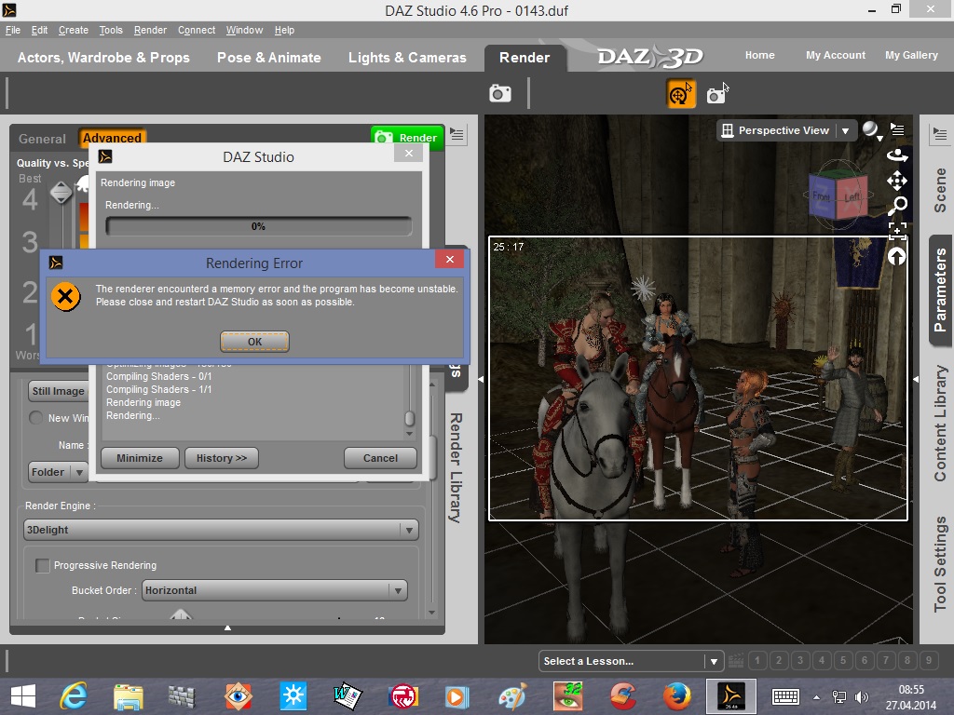
Task: Open the File menu
Action: tap(13, 30)
